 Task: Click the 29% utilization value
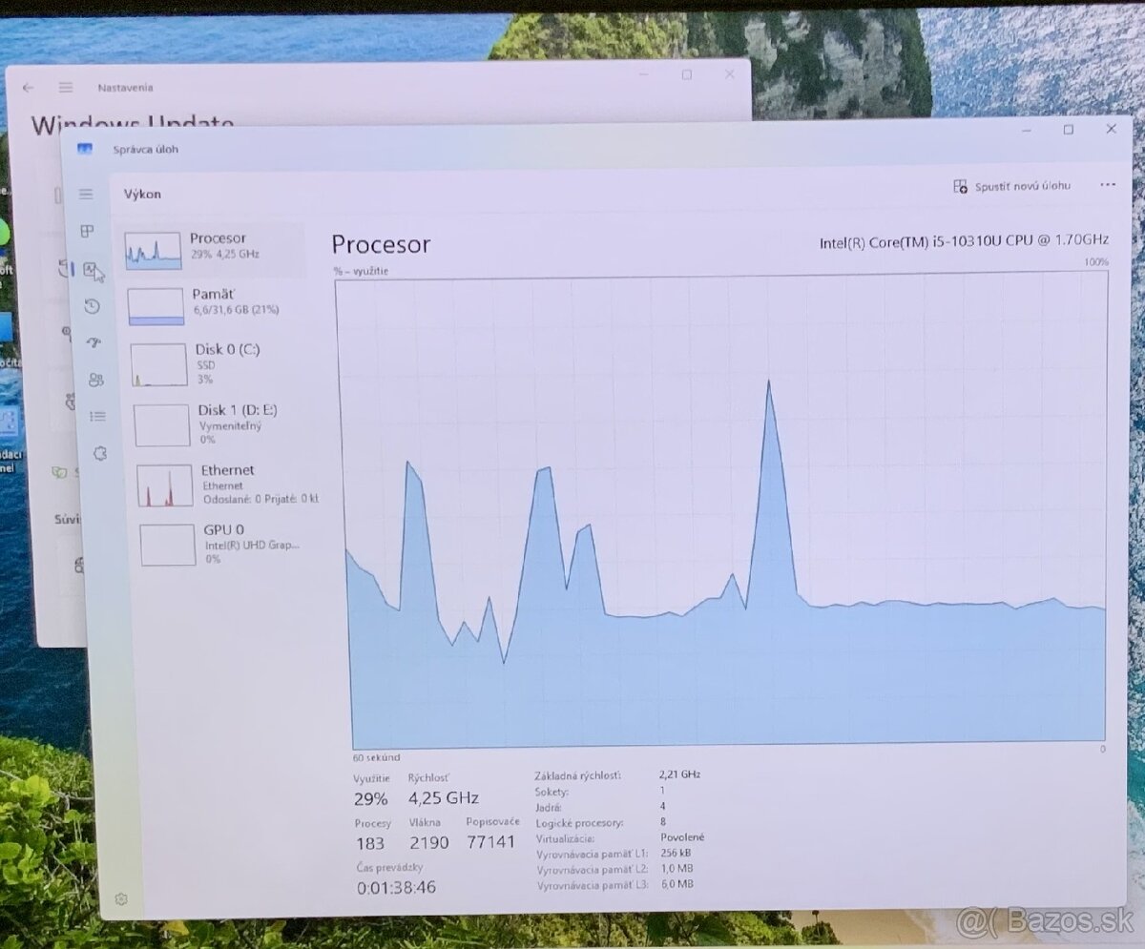tap(370, 798)
